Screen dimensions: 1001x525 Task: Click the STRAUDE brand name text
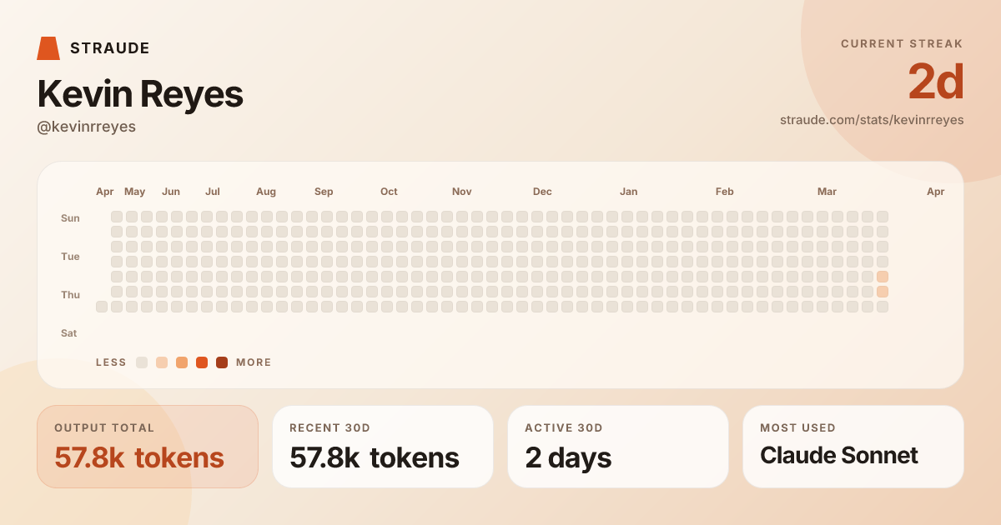click(x=110, y=48)
